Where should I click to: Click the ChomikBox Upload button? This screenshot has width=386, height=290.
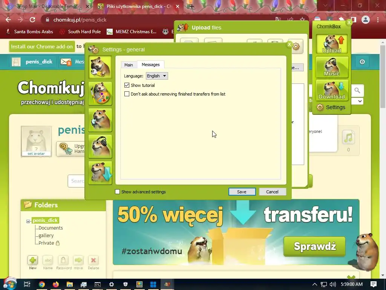point(332,44)
